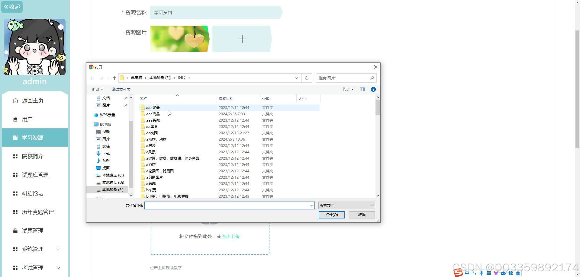Edit the 资源名称 text field
580x277 pixels.
click(x=216, y=12)
